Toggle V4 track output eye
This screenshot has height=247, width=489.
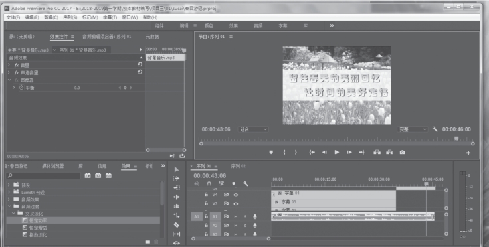point(236,195)
